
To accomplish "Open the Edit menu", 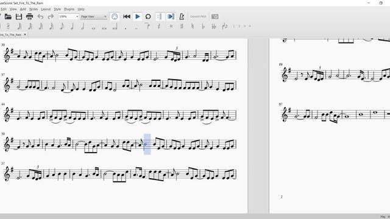I will tap(3, 9).
